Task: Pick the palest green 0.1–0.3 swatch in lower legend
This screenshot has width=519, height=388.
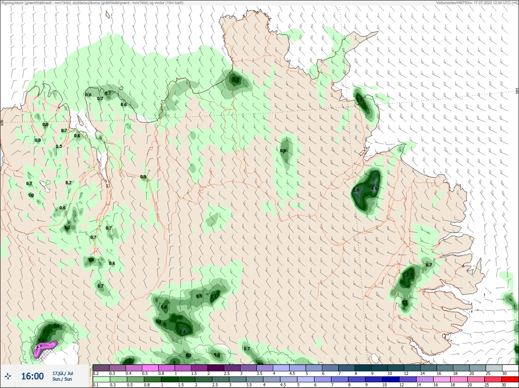Action: click(101, 379)
